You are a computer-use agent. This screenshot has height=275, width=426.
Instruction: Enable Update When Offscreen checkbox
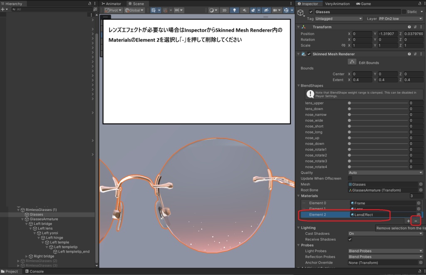tap(350, 178)
